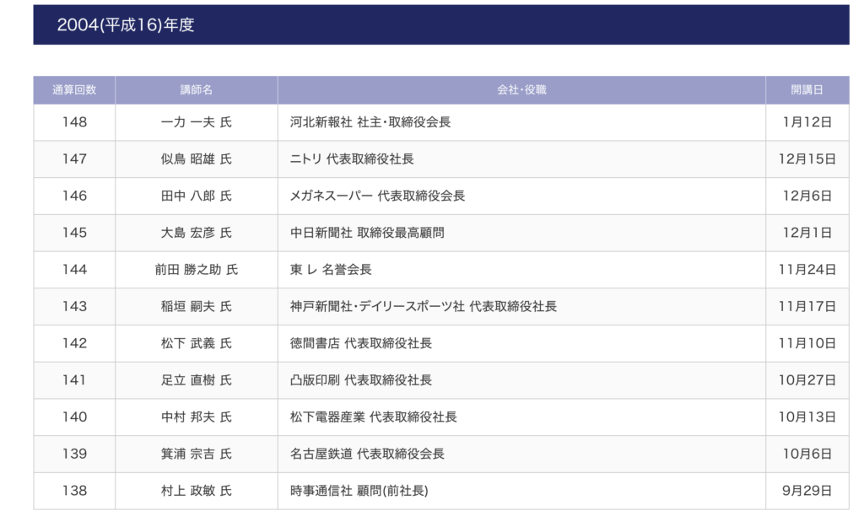
Task: Select date 9月29日
Action: (807, 492)
